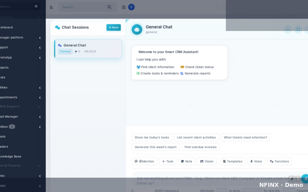
Task: Click the 7/8/2025 session date
Action: pos(90,51)
